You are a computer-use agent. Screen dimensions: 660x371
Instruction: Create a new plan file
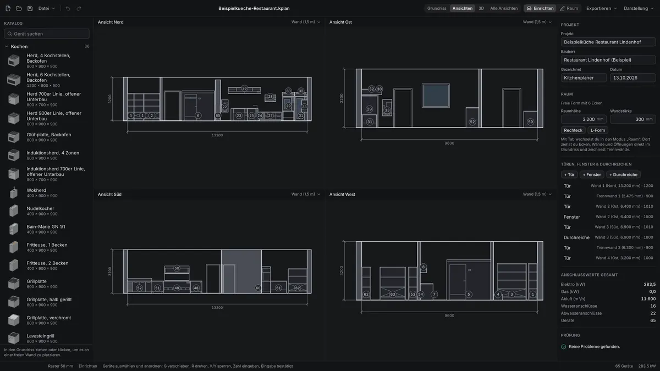point(8,8)
